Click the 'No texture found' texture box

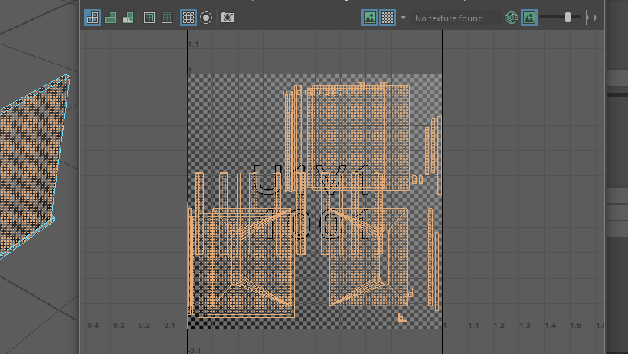click(452, 18)
